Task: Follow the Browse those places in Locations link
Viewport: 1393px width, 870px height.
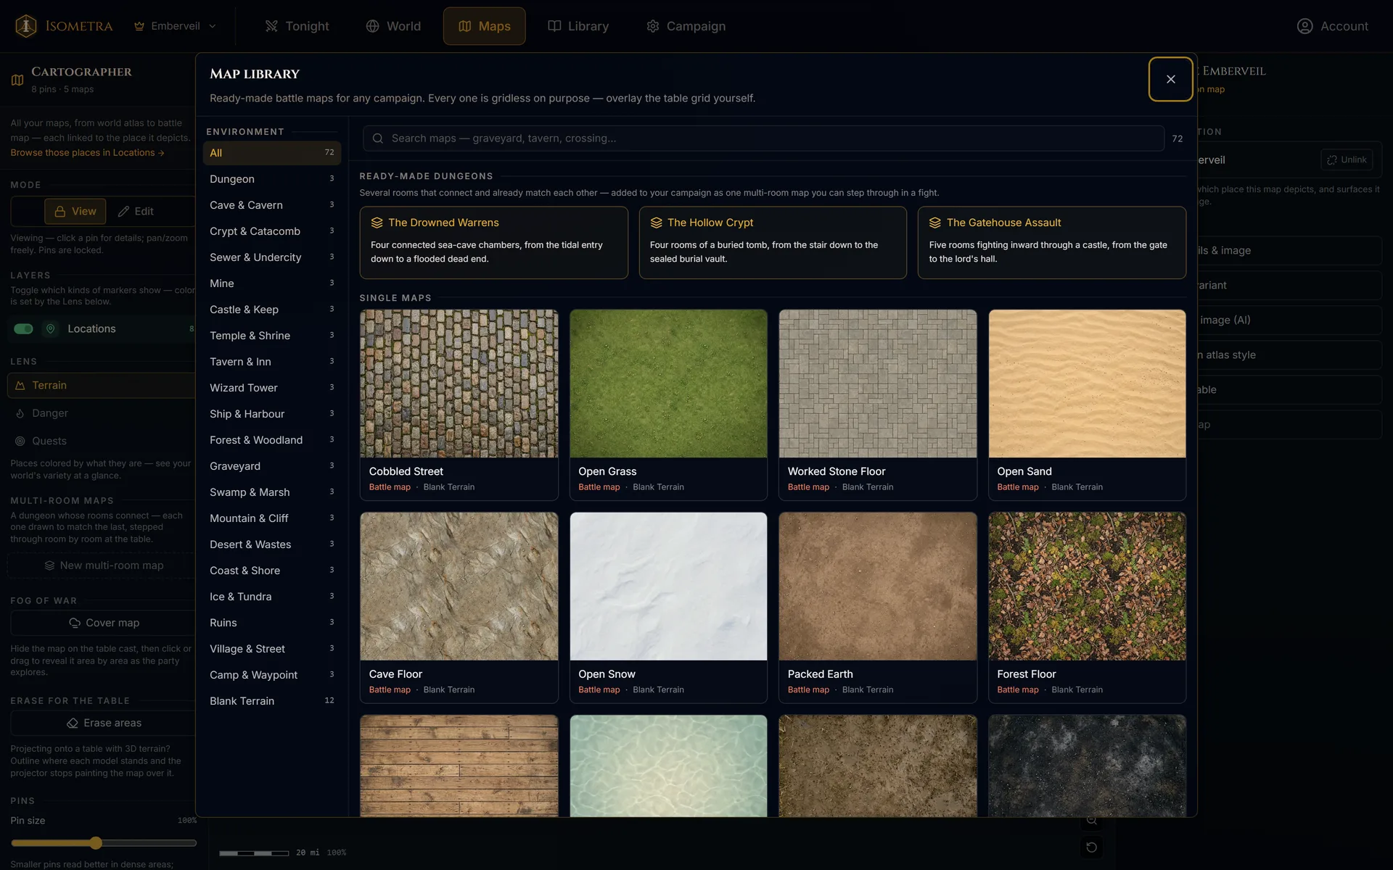Action: point(87,153)
